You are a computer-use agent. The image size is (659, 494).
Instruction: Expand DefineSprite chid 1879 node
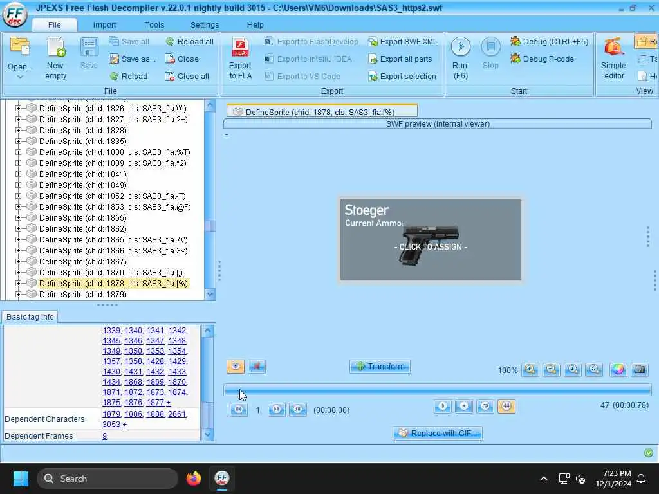tap(18, 295)
